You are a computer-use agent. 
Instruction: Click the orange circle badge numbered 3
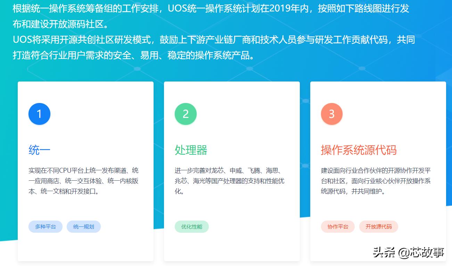[x=332, y=113]
